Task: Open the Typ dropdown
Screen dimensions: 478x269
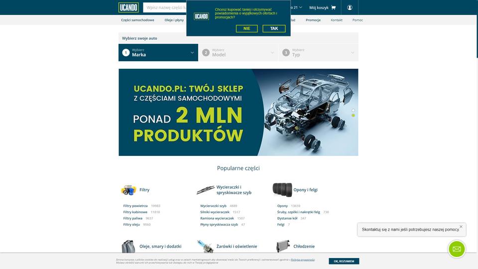Action: point(318,52)
